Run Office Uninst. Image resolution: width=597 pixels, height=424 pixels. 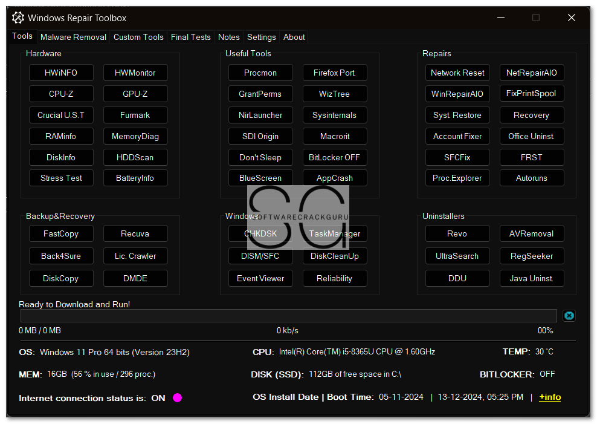point(532,136)
